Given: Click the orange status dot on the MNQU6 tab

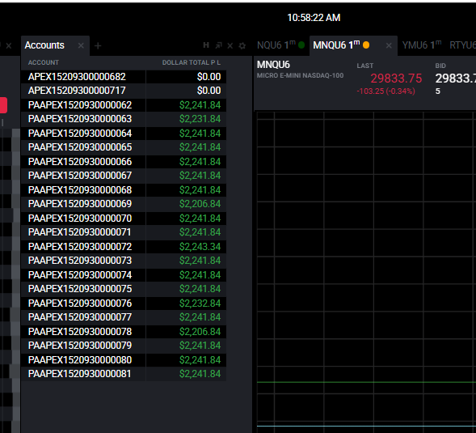Looking at the screenshot, I should point(366,45).
